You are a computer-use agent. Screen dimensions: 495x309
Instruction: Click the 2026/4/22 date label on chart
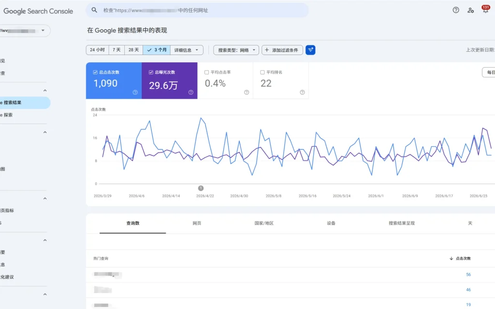pyautogui.click(x=205, y=196)
